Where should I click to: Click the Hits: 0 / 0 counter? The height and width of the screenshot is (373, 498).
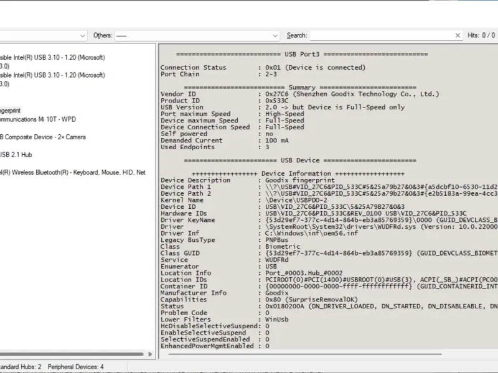[481, 35]
